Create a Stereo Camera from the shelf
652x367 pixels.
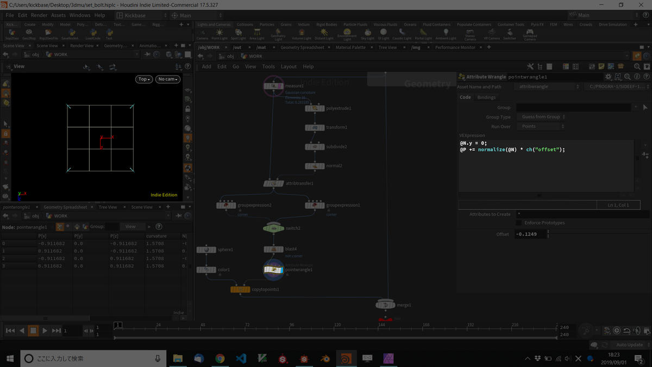click(x=470, y=35)
